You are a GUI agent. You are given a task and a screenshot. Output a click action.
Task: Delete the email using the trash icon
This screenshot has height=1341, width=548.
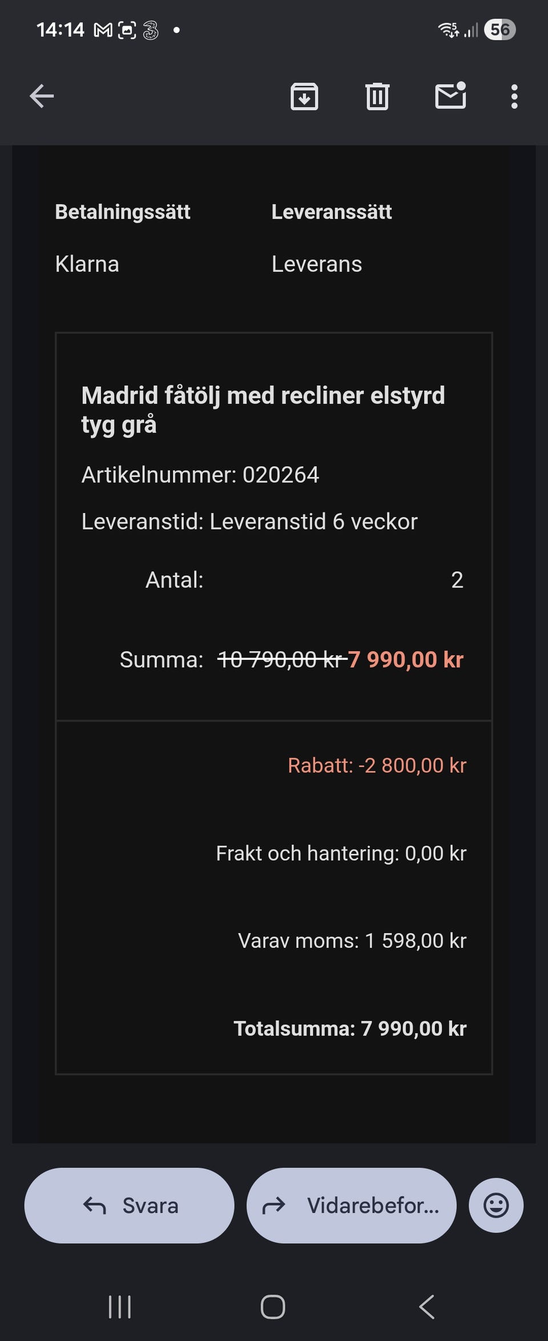377,96
